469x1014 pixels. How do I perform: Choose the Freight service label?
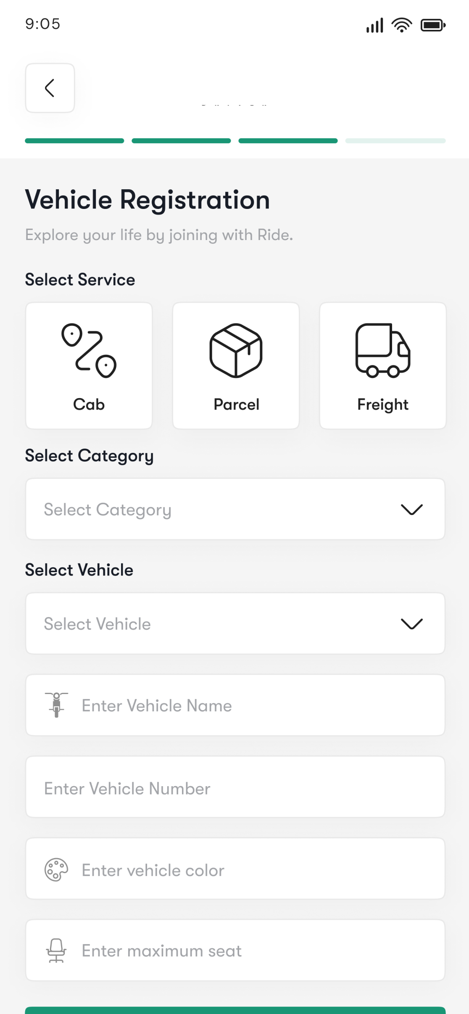click(x=383, y=404)
